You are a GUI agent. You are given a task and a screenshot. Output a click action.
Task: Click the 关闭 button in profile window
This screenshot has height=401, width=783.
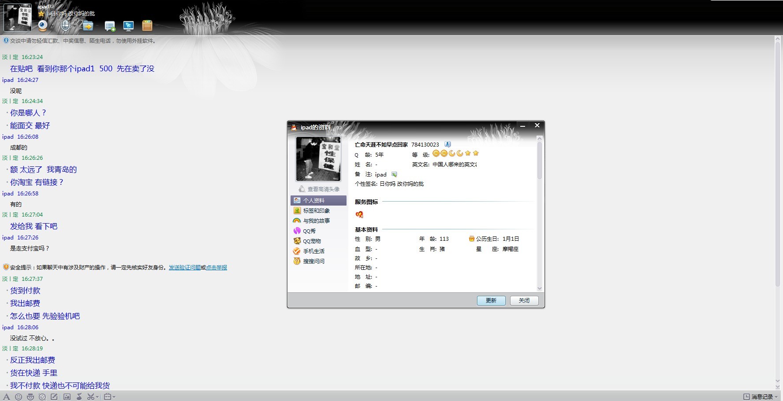tap(524, 300)
